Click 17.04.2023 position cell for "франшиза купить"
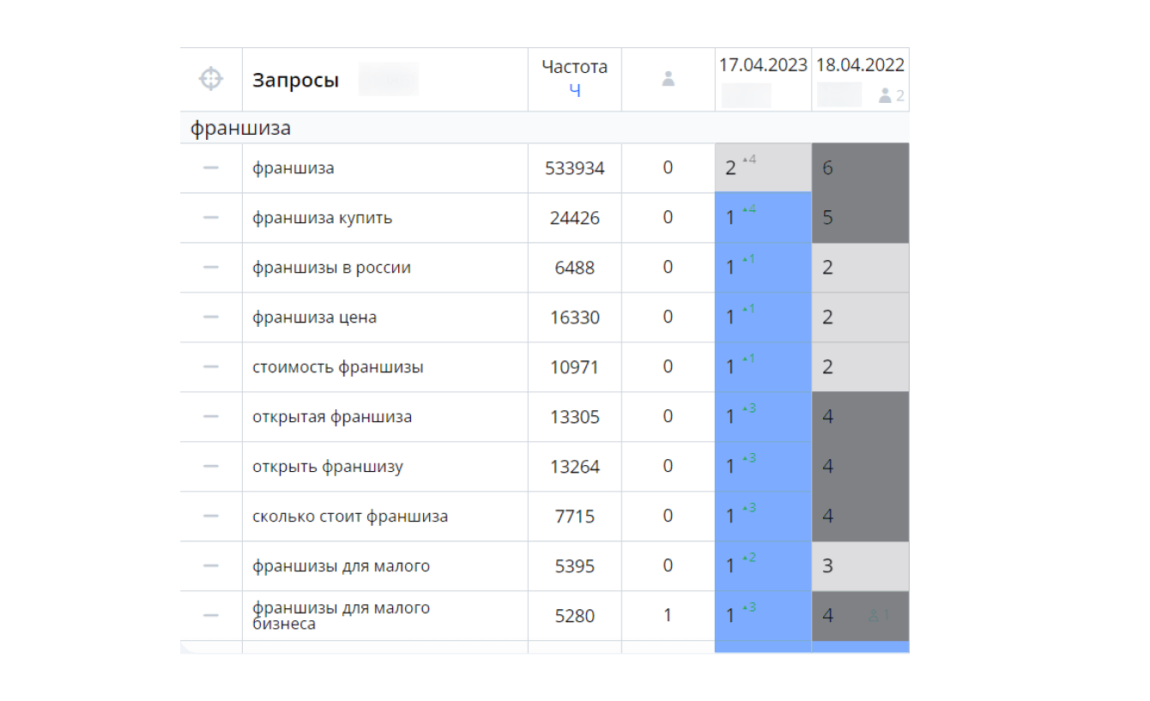The width and height of the screenshot is (1150, 701). click(763, 218)
